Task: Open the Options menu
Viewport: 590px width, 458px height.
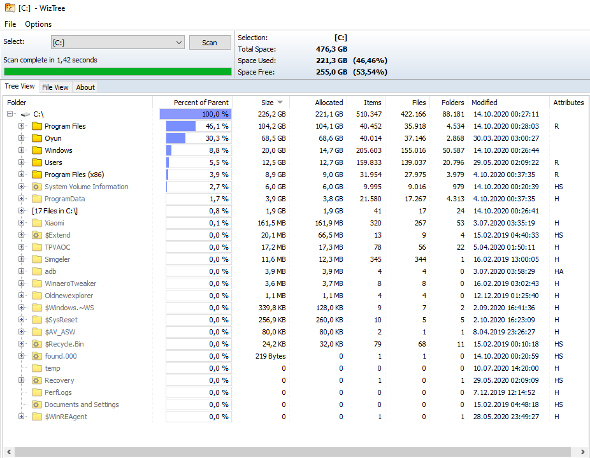Action: click(38, 24)
